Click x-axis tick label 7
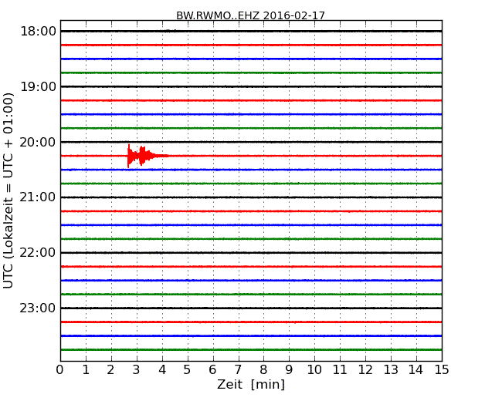Viewport: 502px width, 401px height. tap(238, 369)
